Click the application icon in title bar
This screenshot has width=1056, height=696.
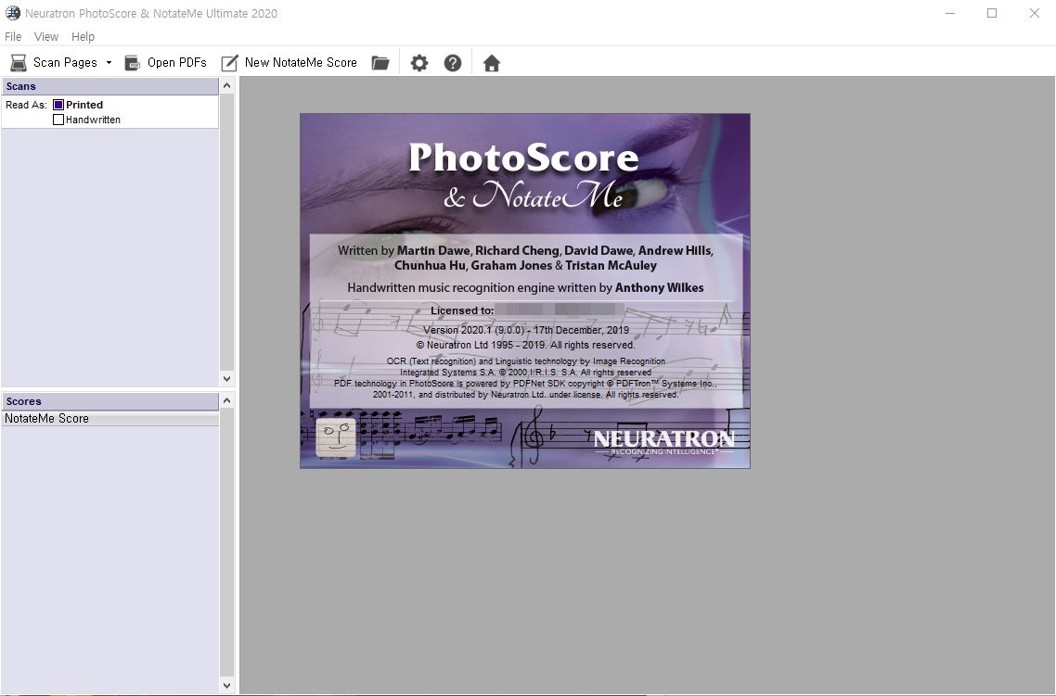point(13,13)
